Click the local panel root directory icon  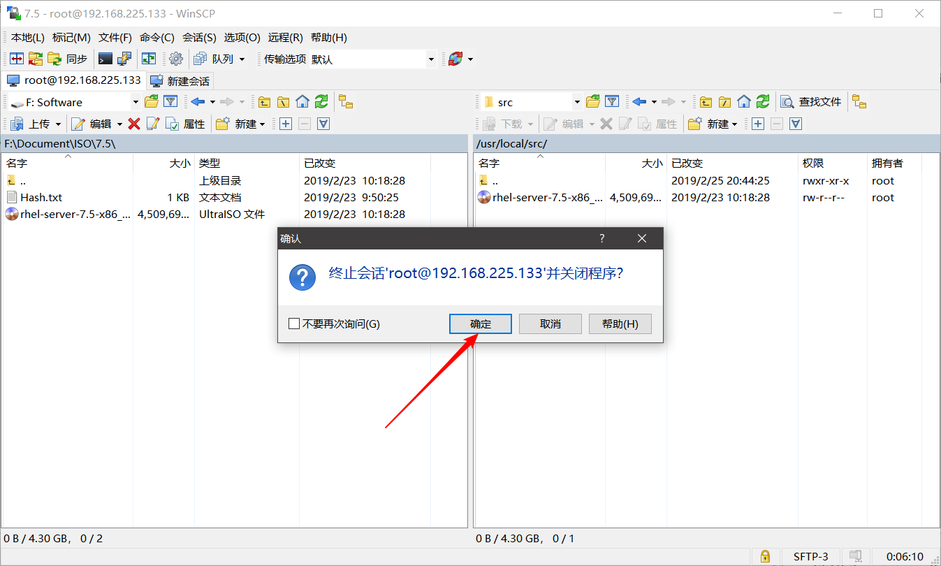point(283,102)
